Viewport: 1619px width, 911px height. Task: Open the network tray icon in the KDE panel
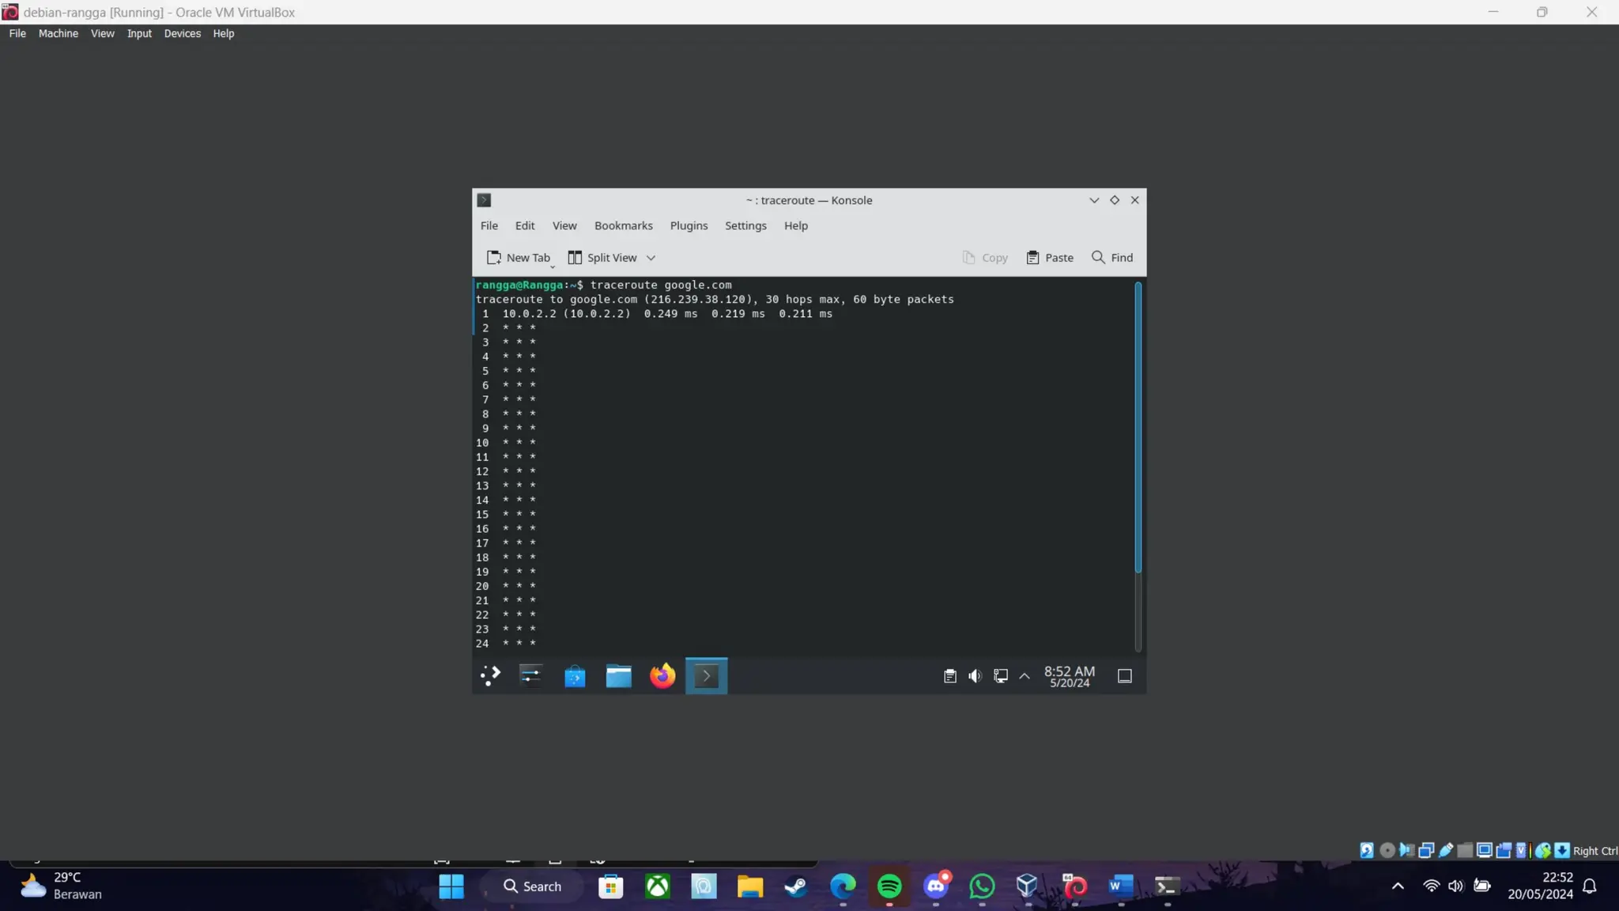(1000, 676)
